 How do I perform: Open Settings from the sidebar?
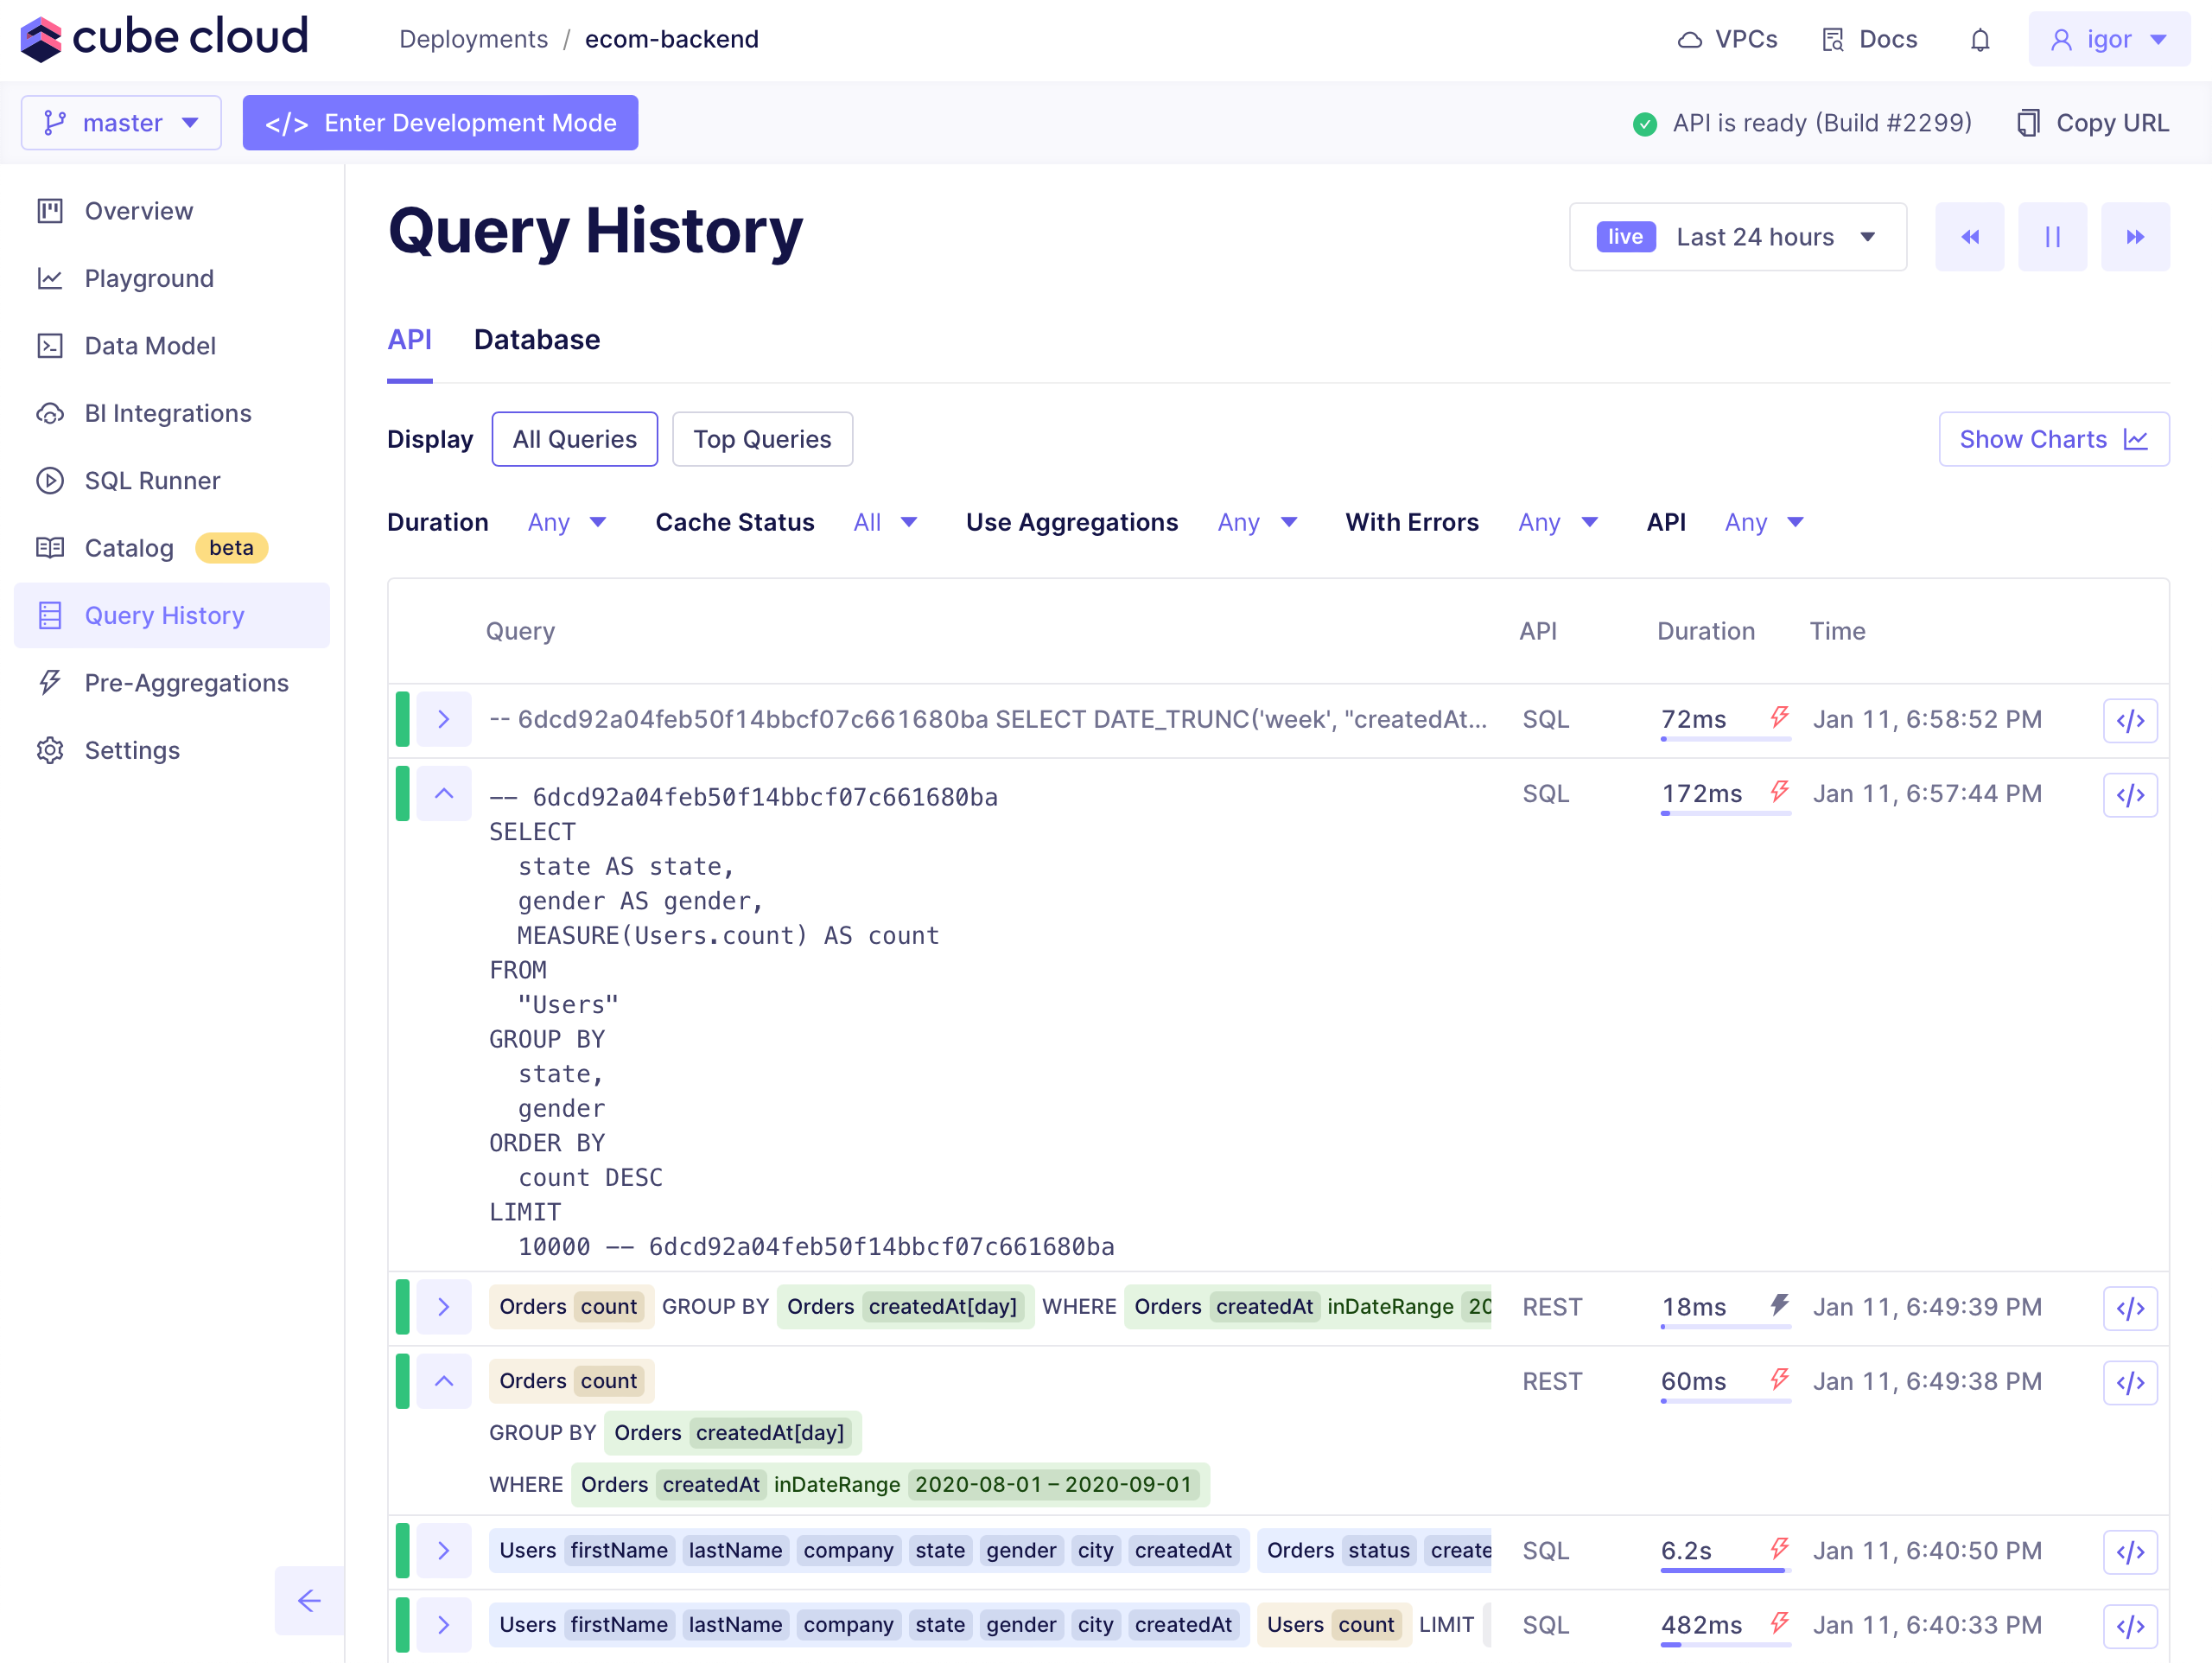pos(132,750)
